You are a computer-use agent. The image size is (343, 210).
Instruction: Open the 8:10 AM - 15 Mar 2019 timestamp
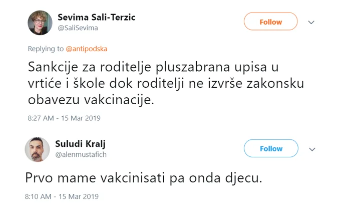(x=62, y=196)
